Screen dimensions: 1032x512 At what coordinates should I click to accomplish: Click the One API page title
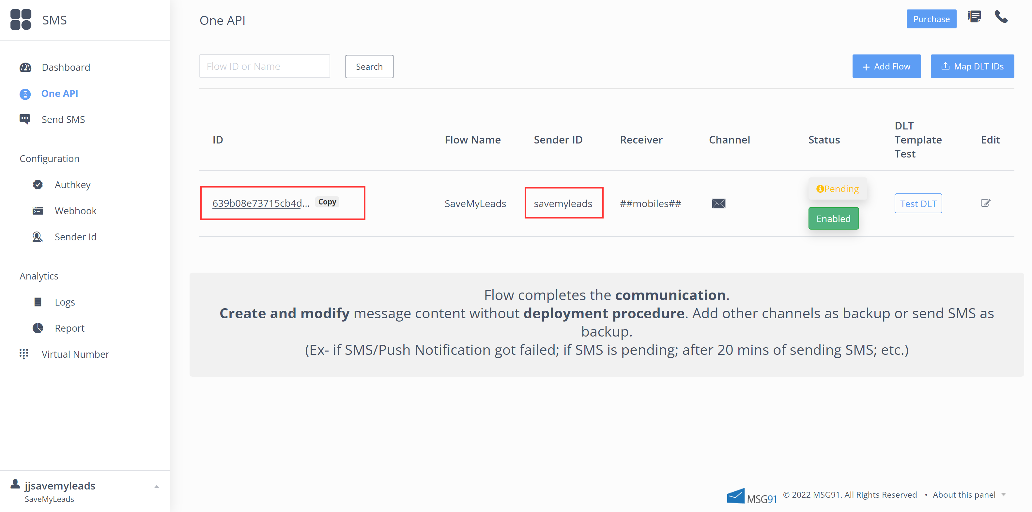(222, 20)
